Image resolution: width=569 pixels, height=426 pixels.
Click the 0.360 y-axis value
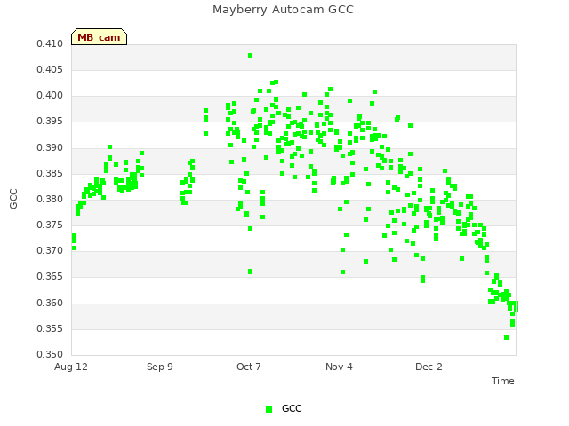tap(50, 304)
